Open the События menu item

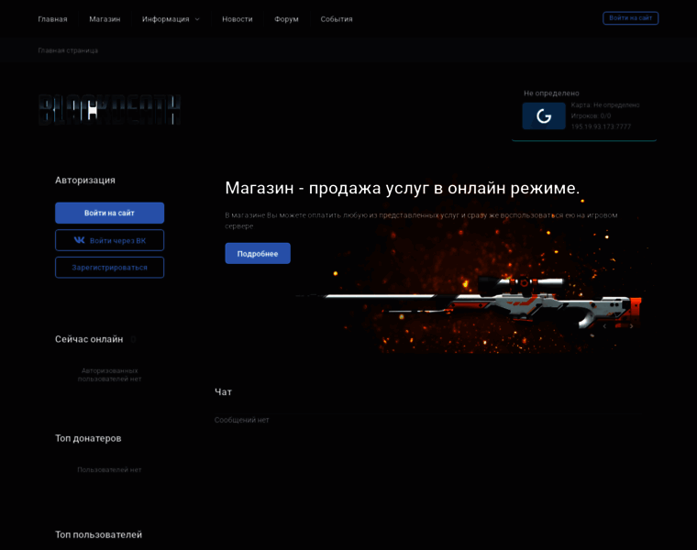tap(337, 19)
